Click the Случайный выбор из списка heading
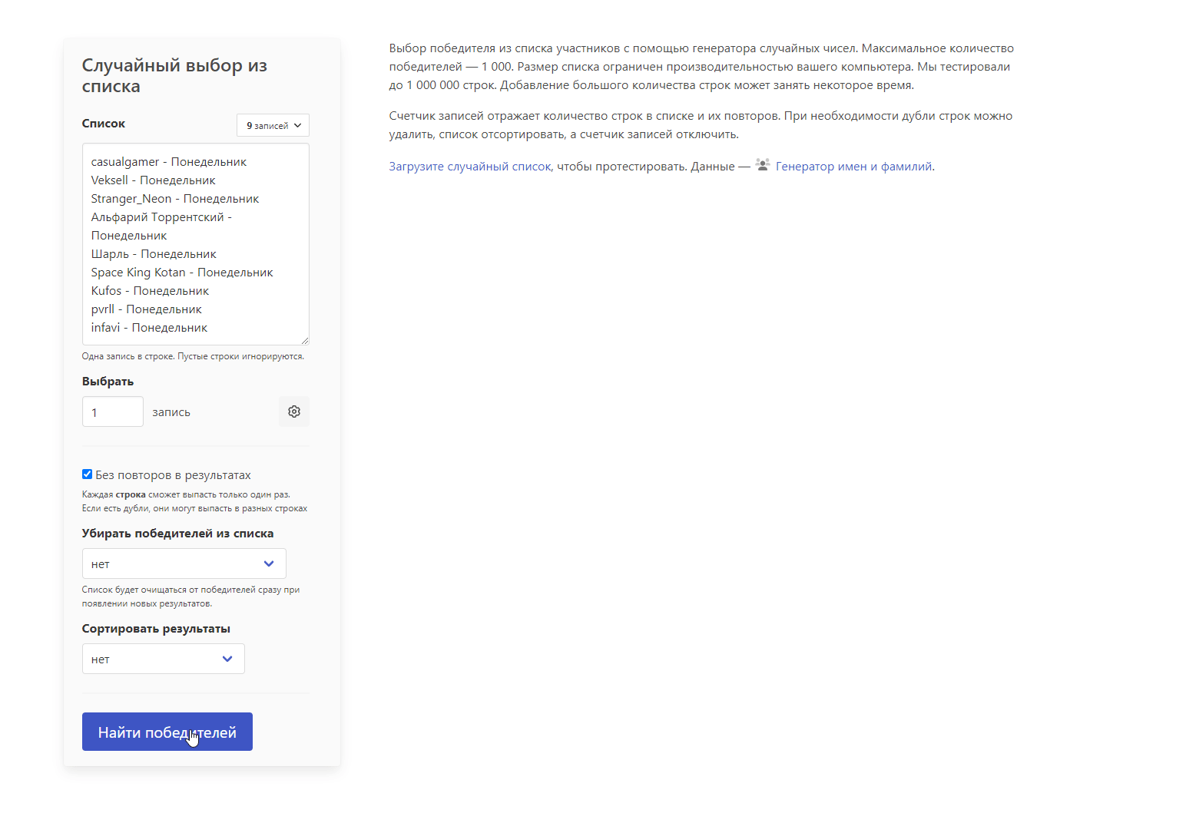 pos(174,75)
